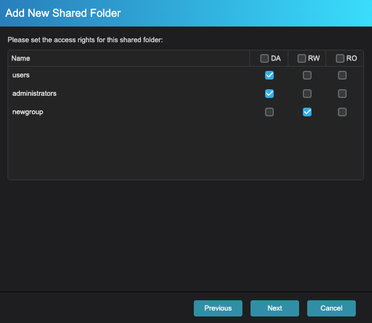The height and width of the screenshot is (323, 372).
Task: Click the Name column header
Action: point(21,58)
